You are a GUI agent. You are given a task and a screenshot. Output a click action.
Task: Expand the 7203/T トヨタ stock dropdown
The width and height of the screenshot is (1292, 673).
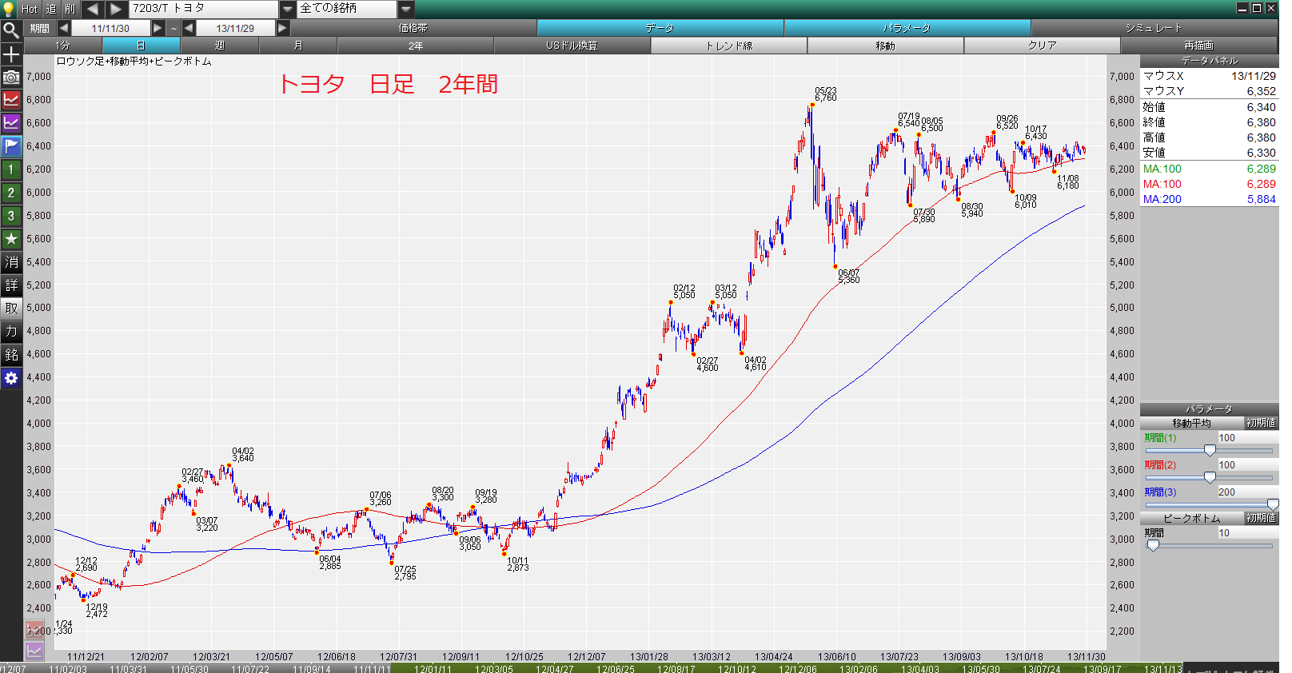(288, 9)
